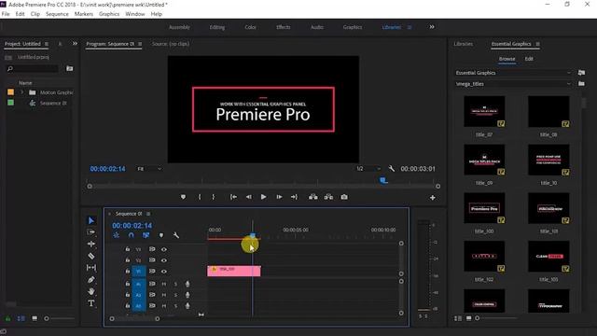
Task: Open Program monitor settings wrench
Action: [x=392, y=168]
